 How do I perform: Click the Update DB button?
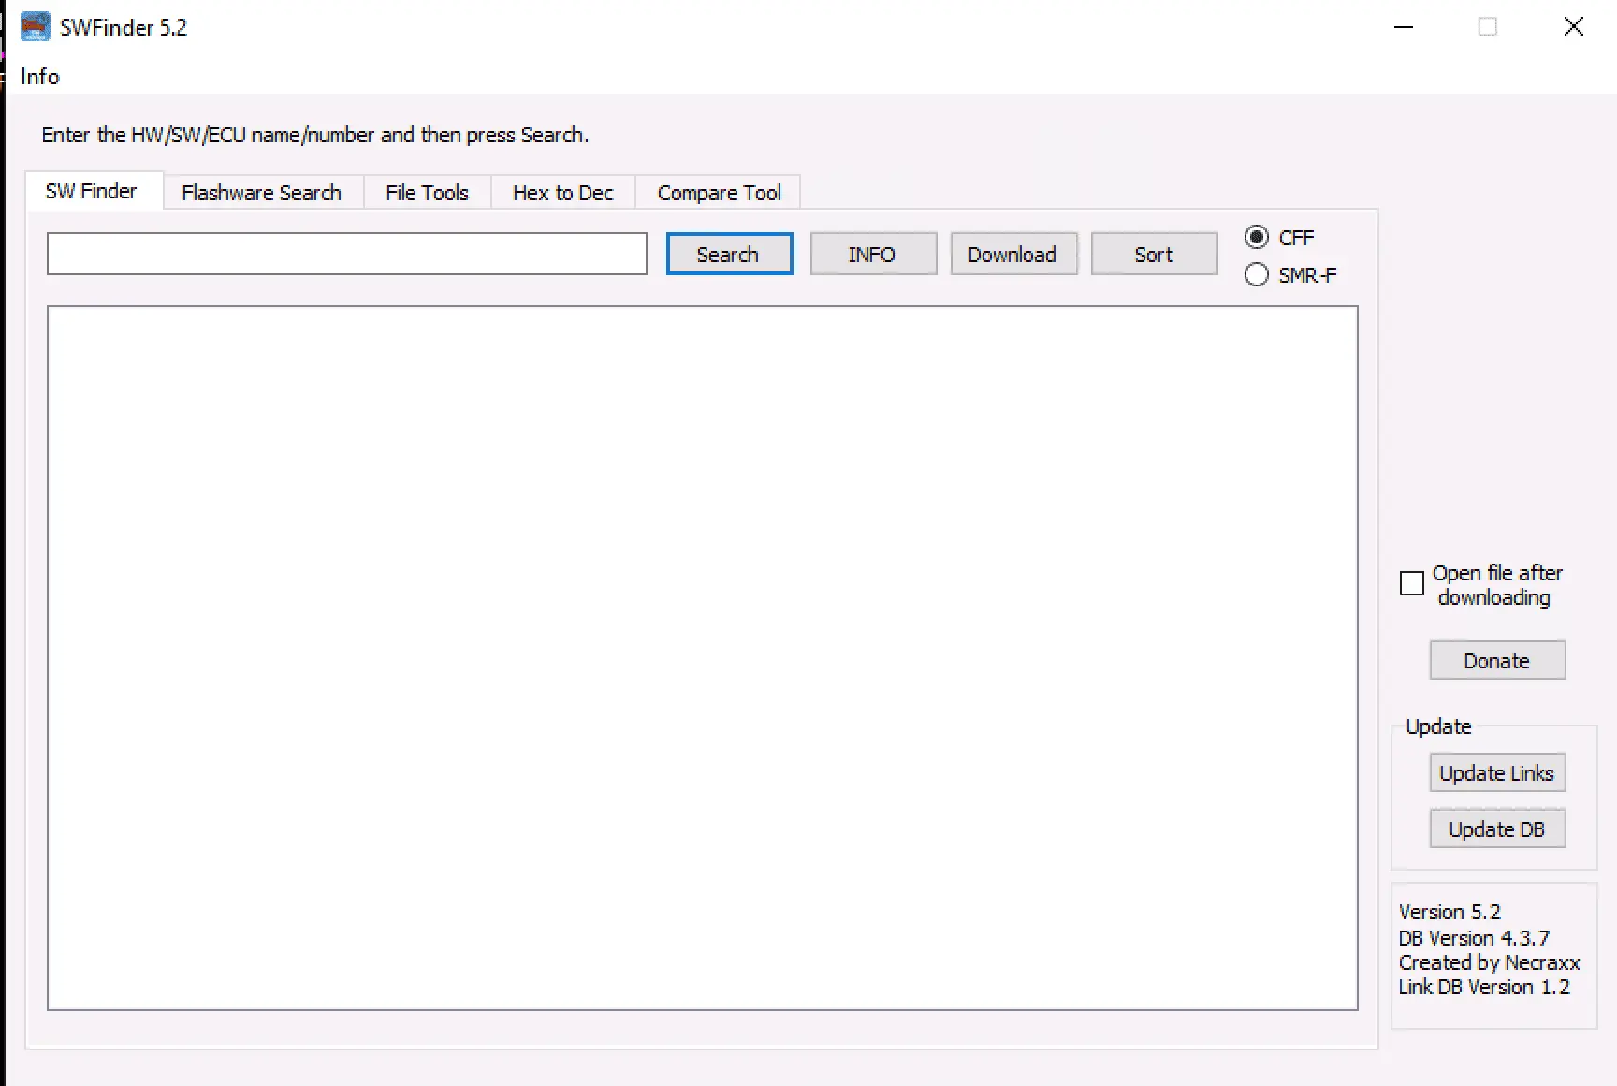[1496, 829]
